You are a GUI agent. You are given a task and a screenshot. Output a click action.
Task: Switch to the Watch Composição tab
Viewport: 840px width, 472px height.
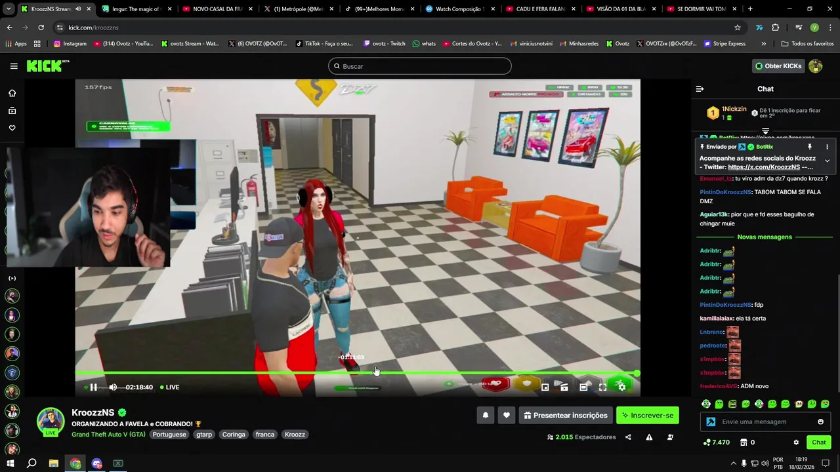459,9
